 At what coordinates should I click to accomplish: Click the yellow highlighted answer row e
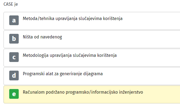coord(92,94)
